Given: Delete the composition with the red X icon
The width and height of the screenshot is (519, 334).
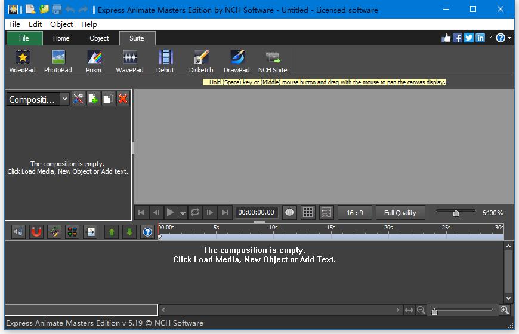Looking at the screenshot, I should tap(123, 99).
